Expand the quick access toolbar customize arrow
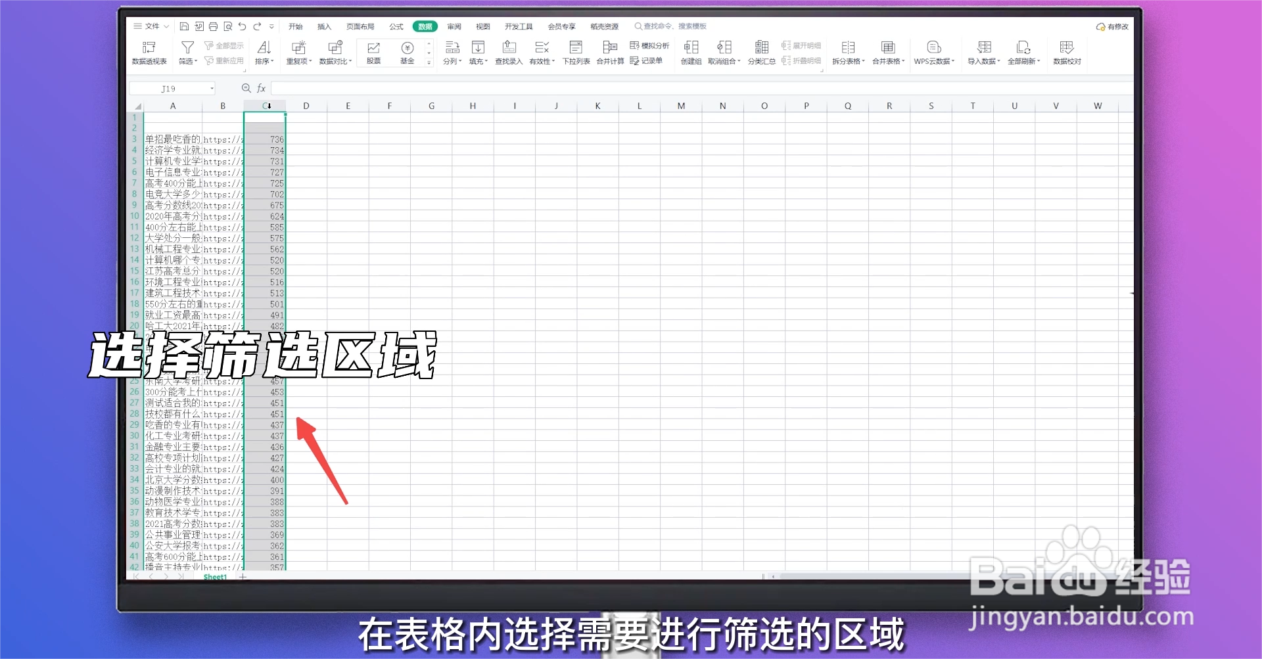The width and height of the screenshot is (1262, 659). [x=271, y=27]
